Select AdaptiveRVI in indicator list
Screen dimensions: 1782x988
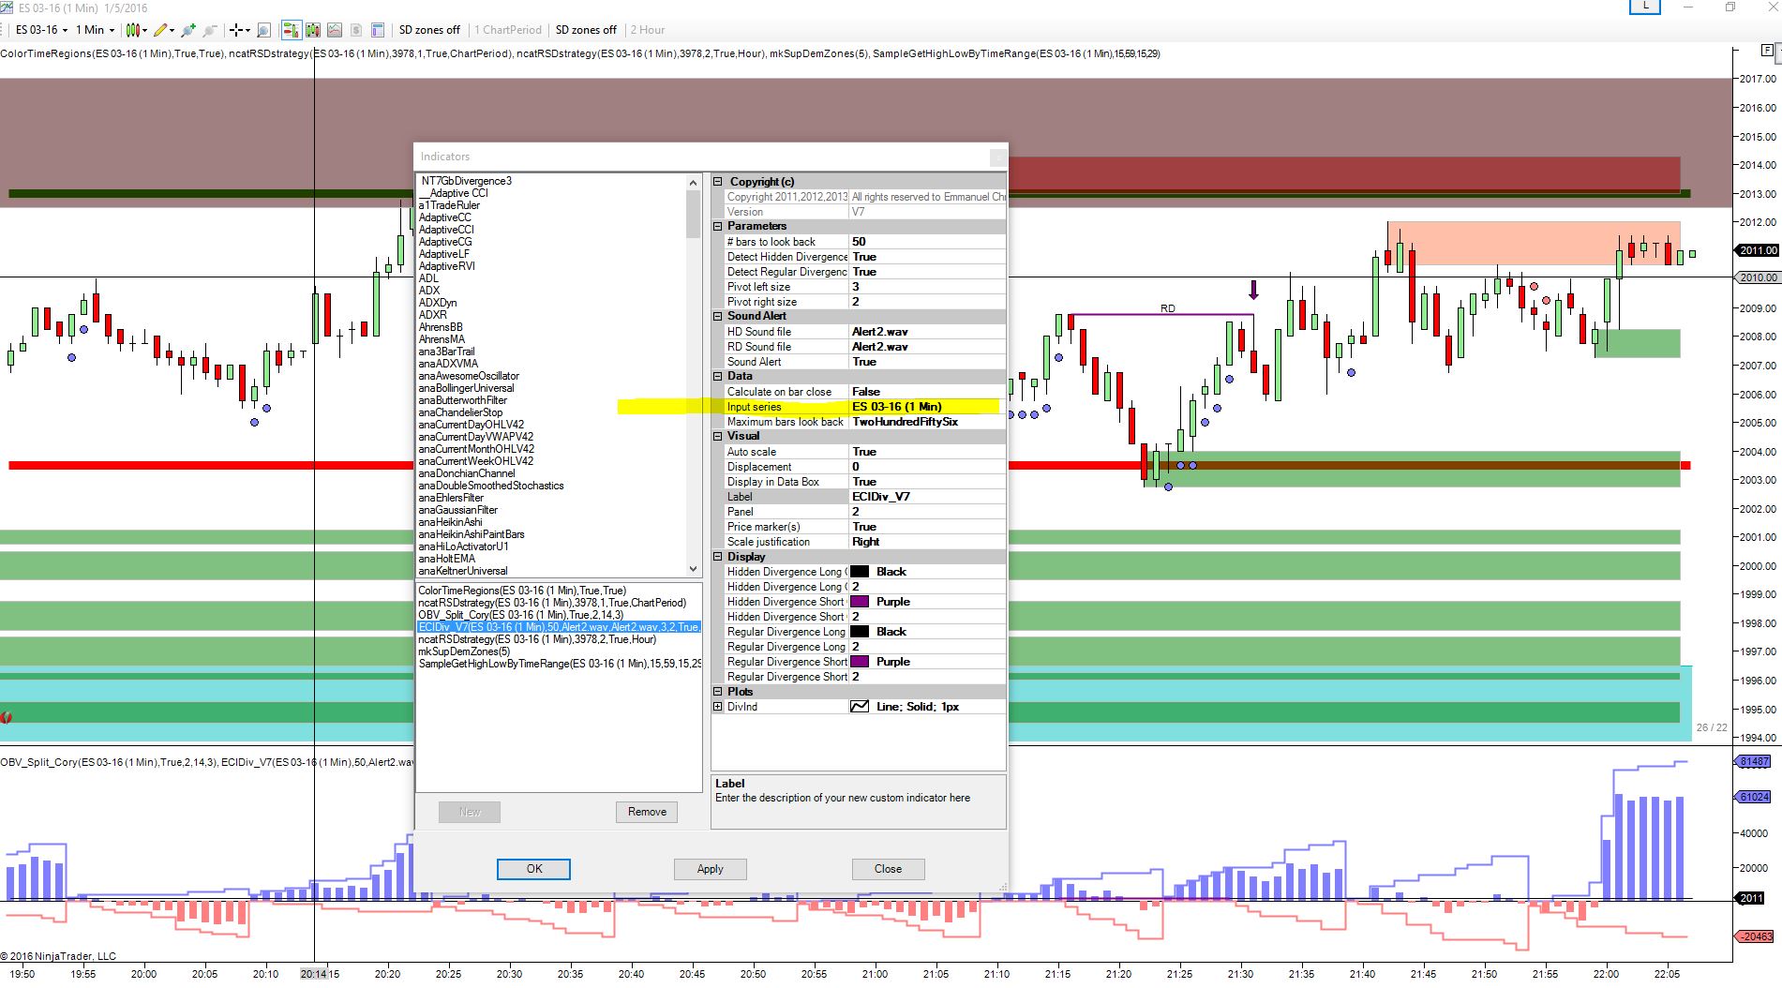[446, 266]
